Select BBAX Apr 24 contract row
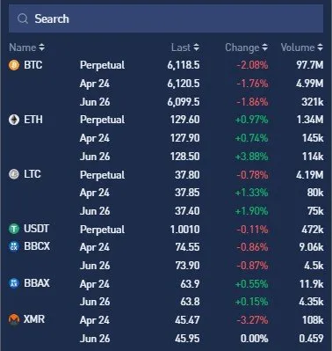Viewport: 332px width, 351px height. [x=166, y=284]
